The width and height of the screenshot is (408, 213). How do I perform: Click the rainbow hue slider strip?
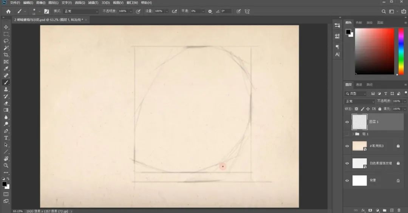(x=401, y=51)
